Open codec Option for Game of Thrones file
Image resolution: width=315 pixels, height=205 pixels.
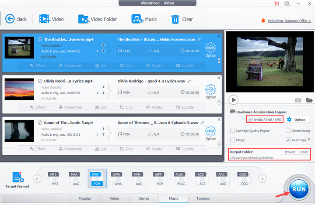click(x=210, y=133)
